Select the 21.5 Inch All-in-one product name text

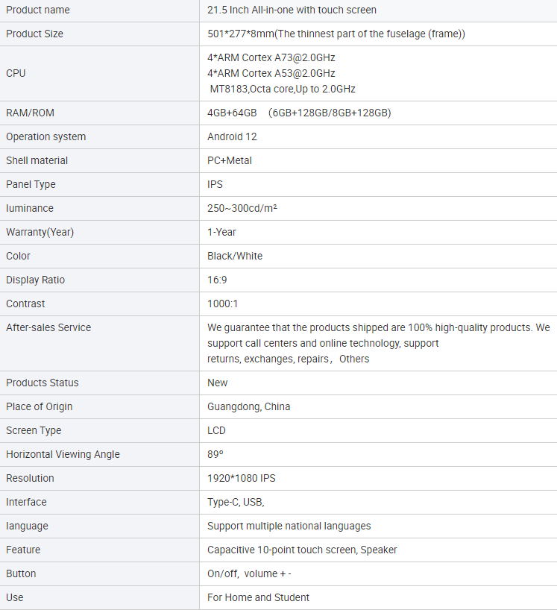292,10
